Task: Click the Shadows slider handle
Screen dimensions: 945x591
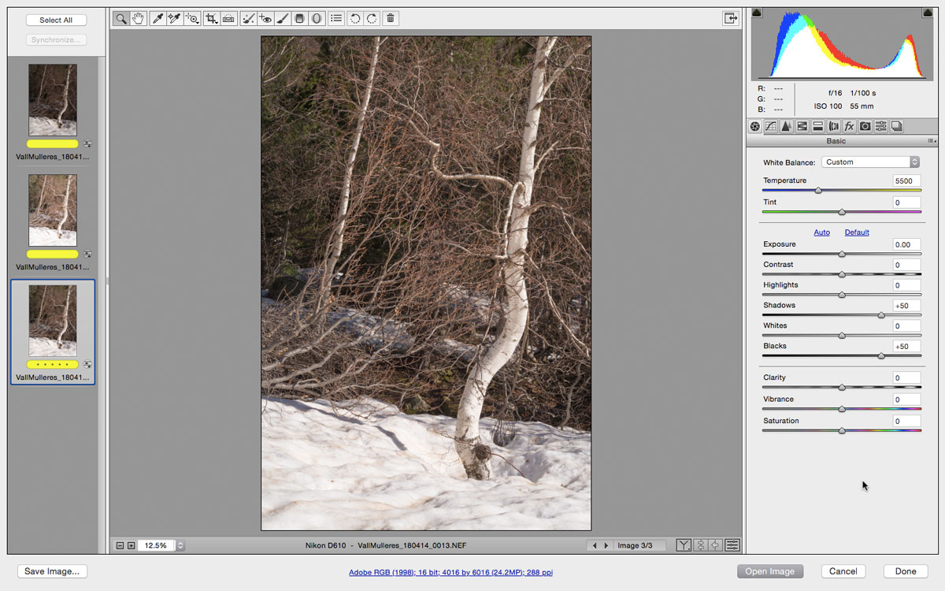Action: click(x=881, y=315)
